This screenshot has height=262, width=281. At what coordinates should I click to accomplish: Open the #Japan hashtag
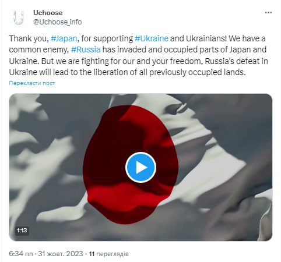click(64, 38)
